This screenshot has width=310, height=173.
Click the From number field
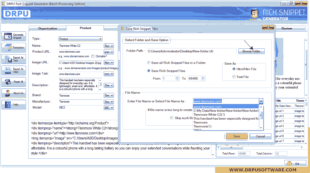coord(169,78)
